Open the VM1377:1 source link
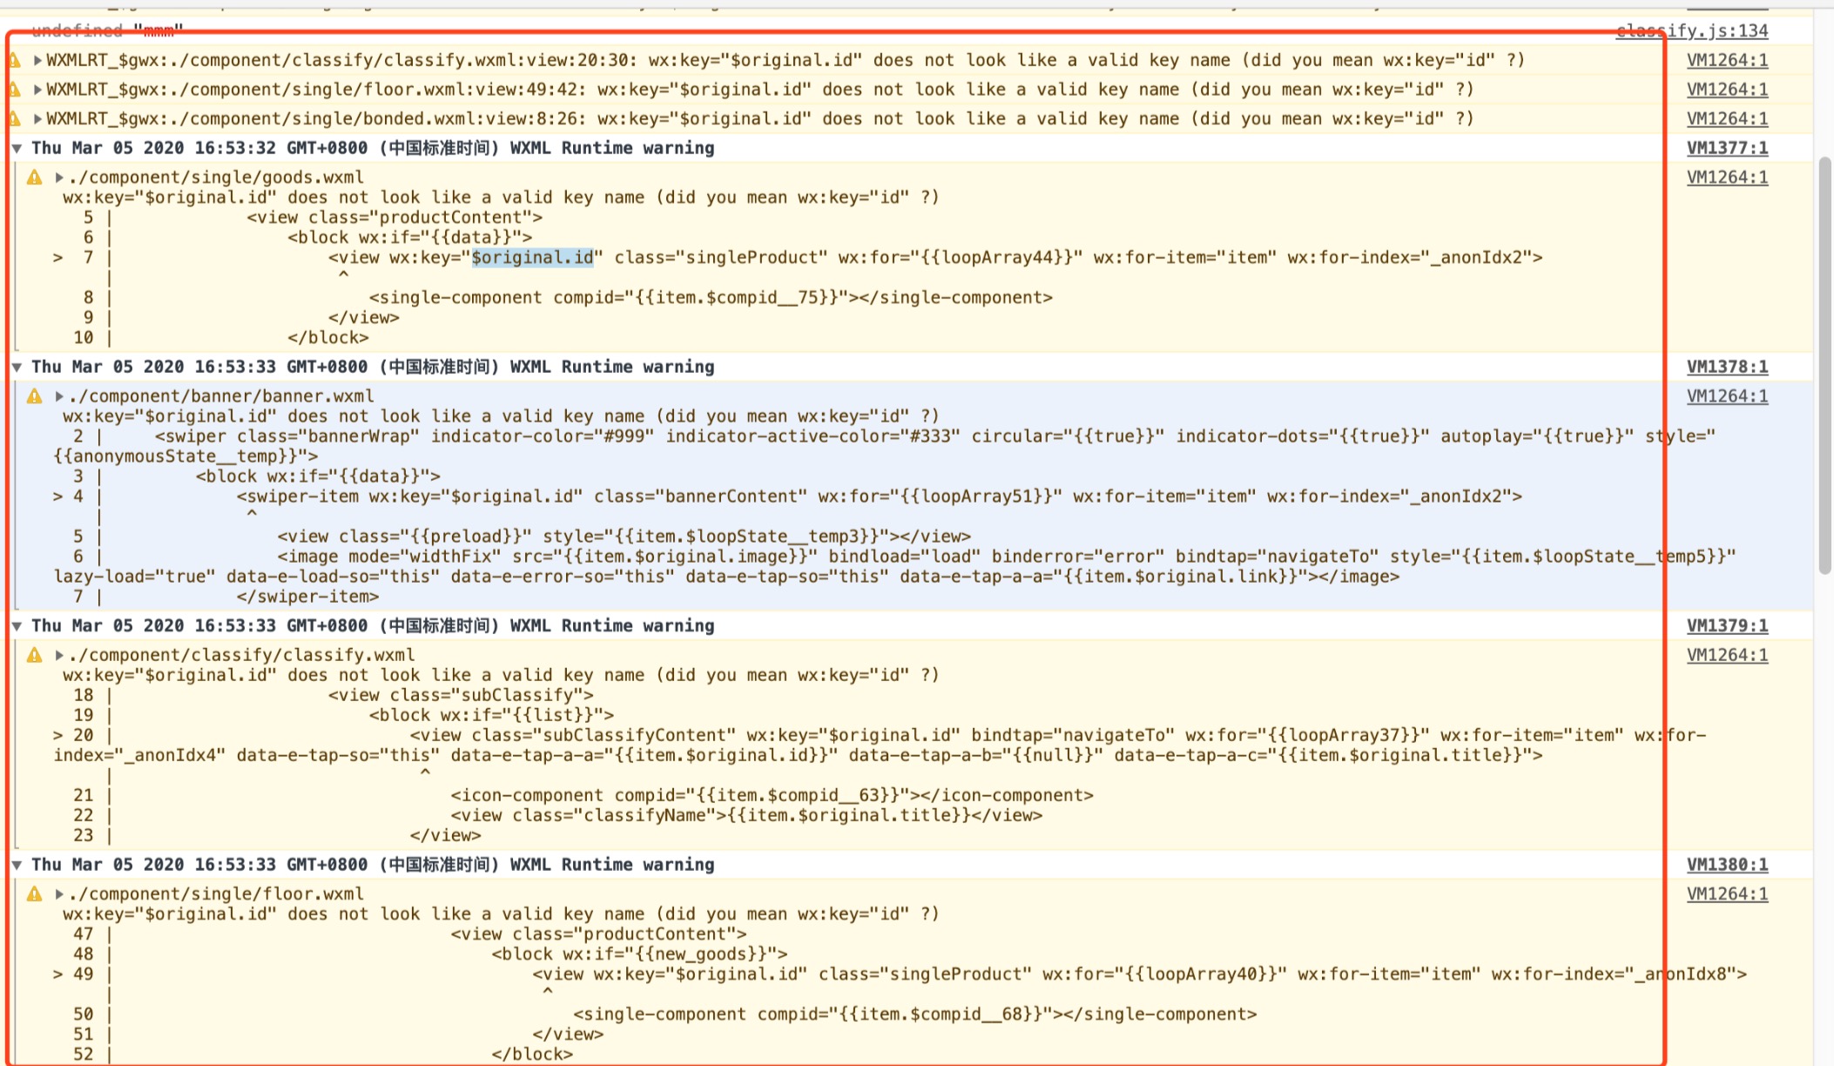Image resolution: width=1834 pixels, height=1066 pixels. [x=1727, y=148]
